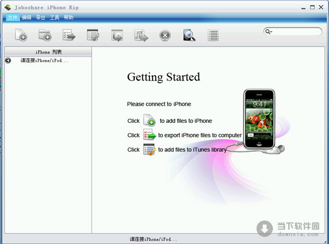The height and width of the screenshot is (244, 329).
Task: Click the Joboshare app icon in title bar
Action: pos(8,8)
